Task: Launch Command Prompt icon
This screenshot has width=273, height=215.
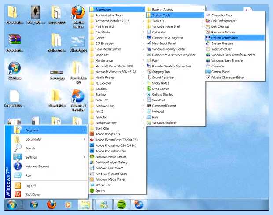Action: (149, 106)
